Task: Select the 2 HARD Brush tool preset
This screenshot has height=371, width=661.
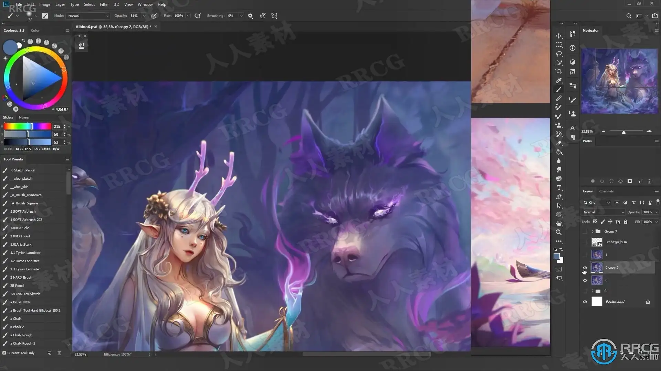Action: pos(21,277)
